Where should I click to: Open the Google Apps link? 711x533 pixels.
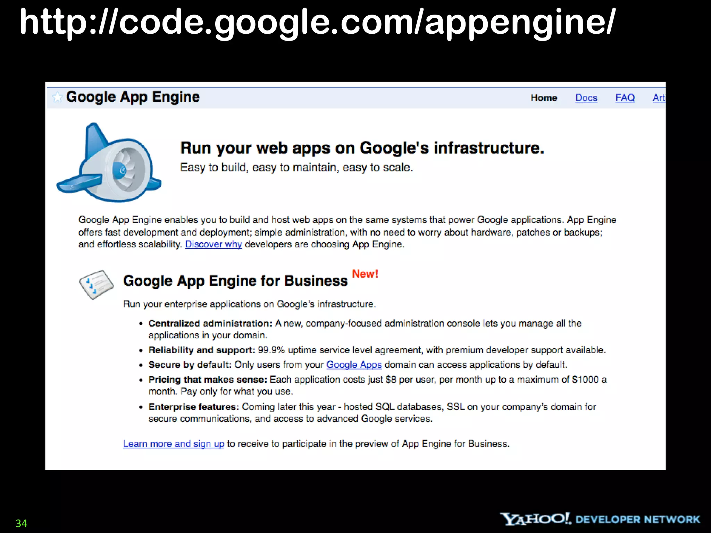(354, 365)
